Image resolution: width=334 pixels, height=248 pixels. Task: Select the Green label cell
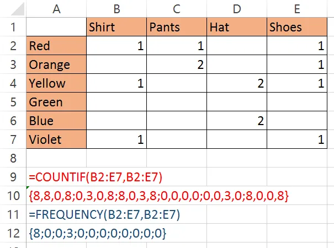[x=56, y=102]
